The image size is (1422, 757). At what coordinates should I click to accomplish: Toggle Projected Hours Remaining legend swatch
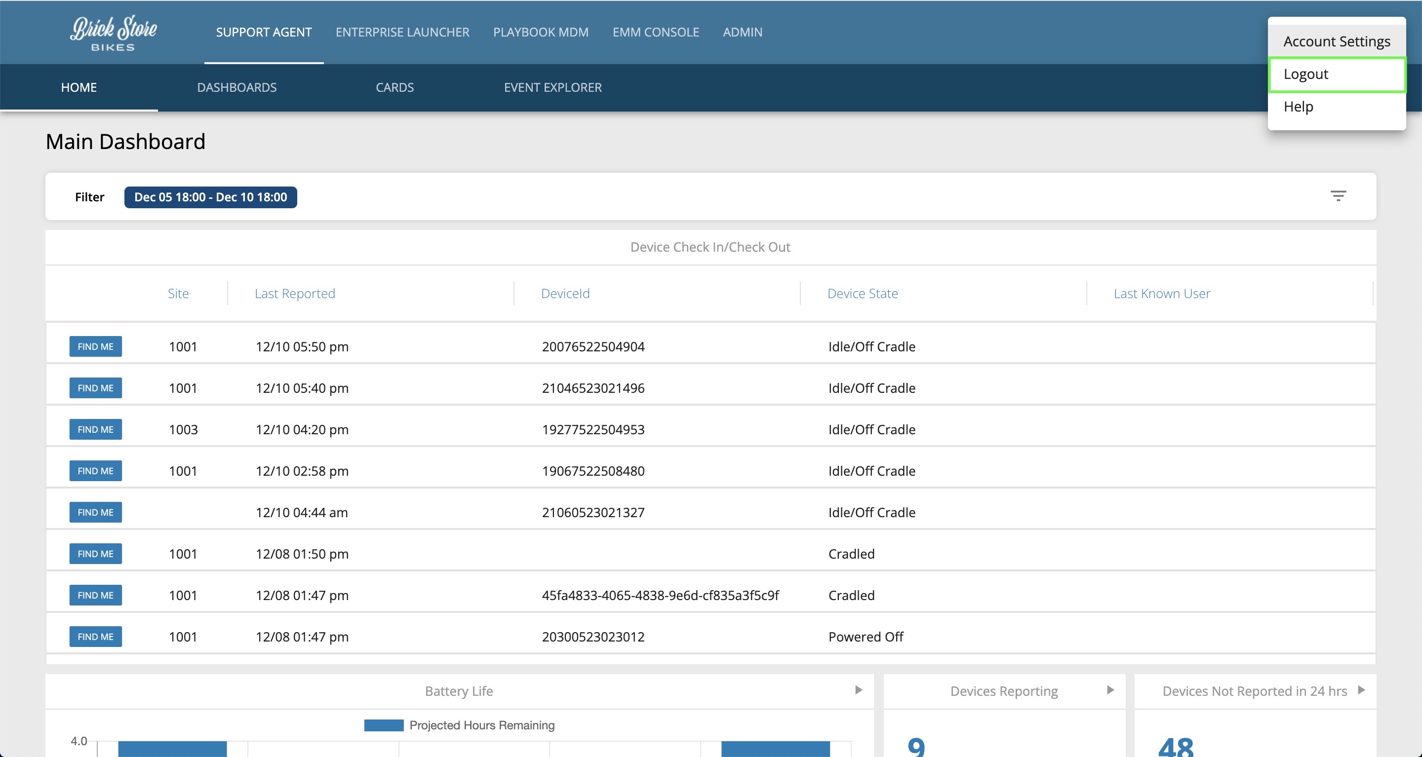click(x=384, y=725)
